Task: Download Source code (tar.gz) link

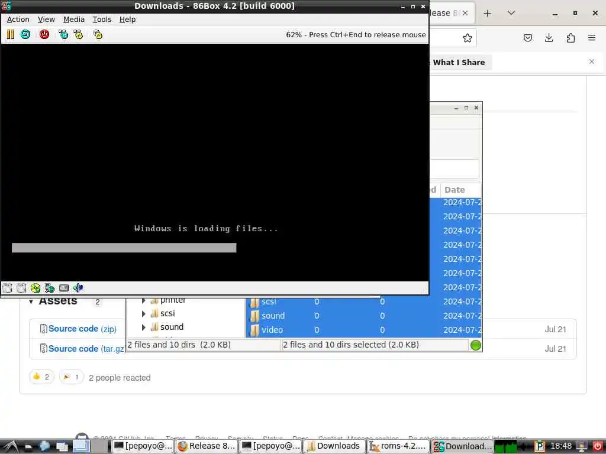Action: [x=86, y=349]
